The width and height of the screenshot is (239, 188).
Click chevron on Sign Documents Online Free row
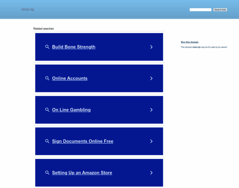(x=151, y=141)
